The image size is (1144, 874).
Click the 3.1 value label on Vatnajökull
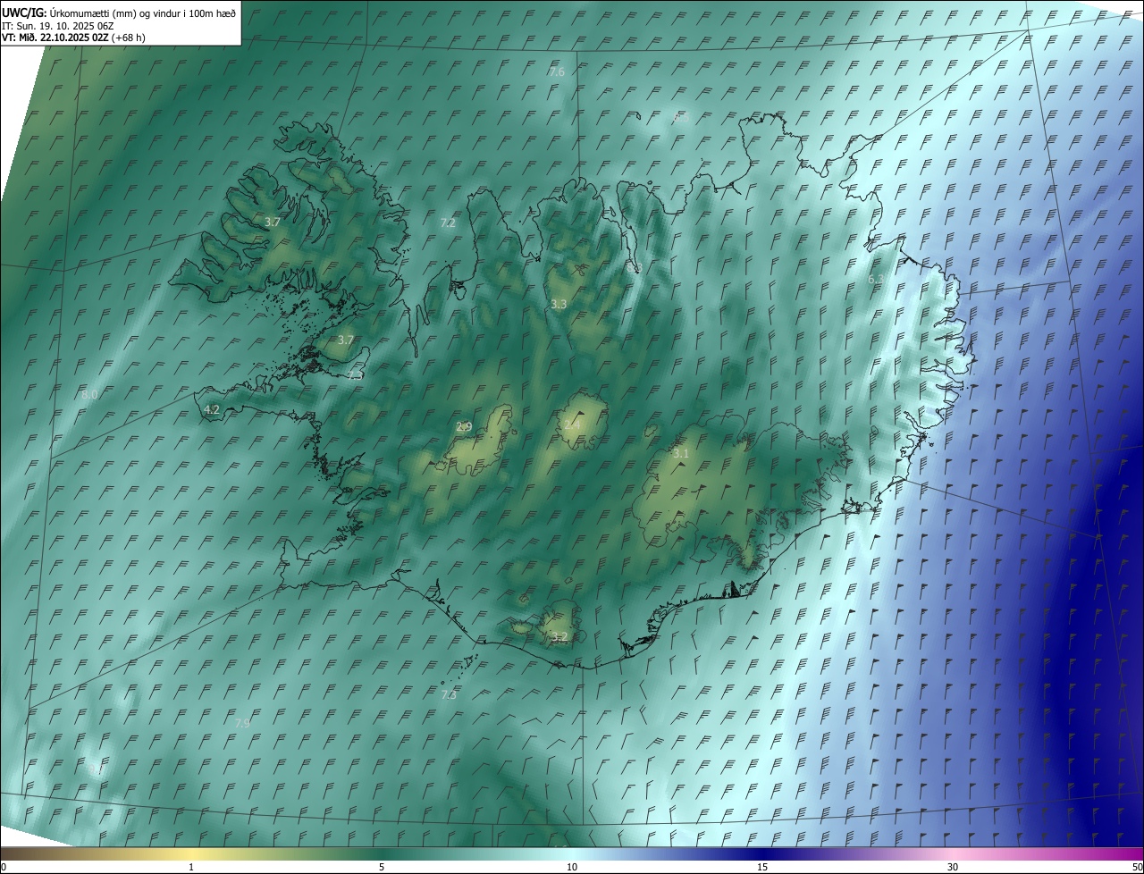coord(681,454)
